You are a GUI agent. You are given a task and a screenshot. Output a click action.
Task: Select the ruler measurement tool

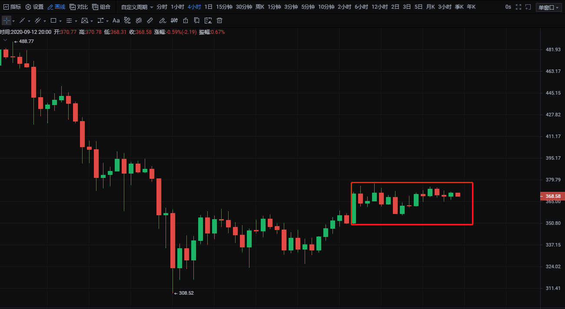pos(150,21)
